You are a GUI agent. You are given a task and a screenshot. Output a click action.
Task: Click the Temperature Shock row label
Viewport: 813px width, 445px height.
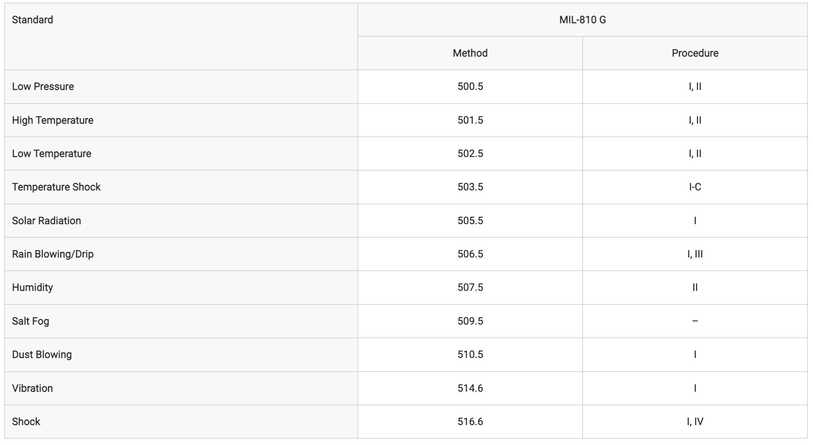(x=56, y=187)
